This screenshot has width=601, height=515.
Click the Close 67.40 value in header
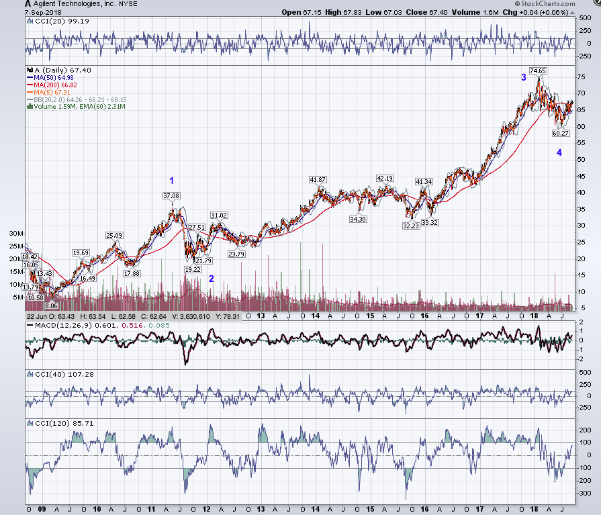[x=426, y=12]
